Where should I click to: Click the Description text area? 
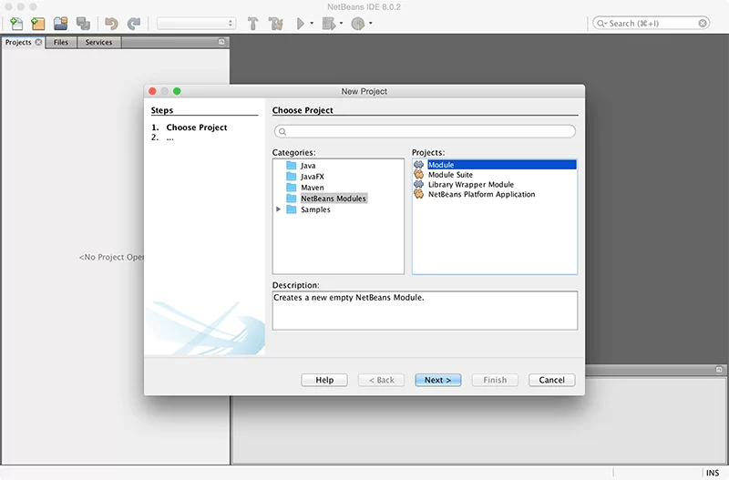click(425, 311)
